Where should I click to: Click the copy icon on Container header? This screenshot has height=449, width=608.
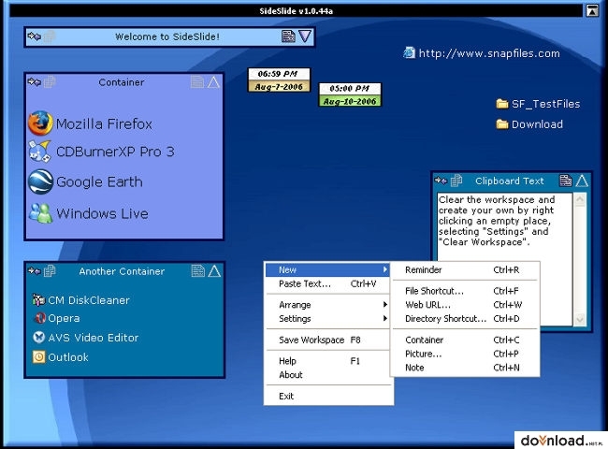tap(50, 81)
